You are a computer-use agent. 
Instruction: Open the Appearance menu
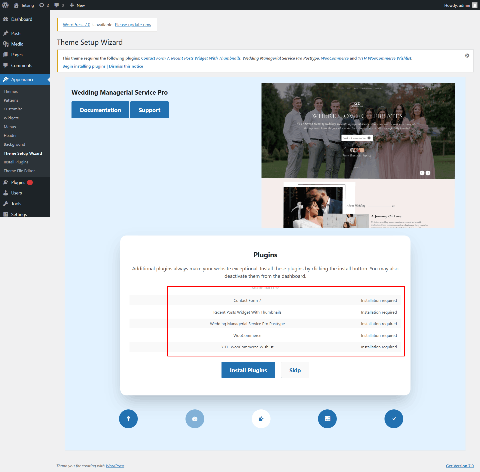tap(25, 80)
